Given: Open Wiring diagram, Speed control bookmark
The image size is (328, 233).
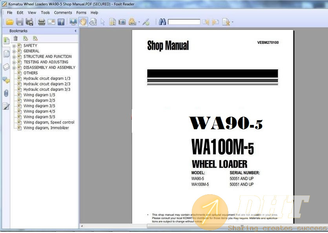Looking at the screenshot, I should (x=49, y=122).
